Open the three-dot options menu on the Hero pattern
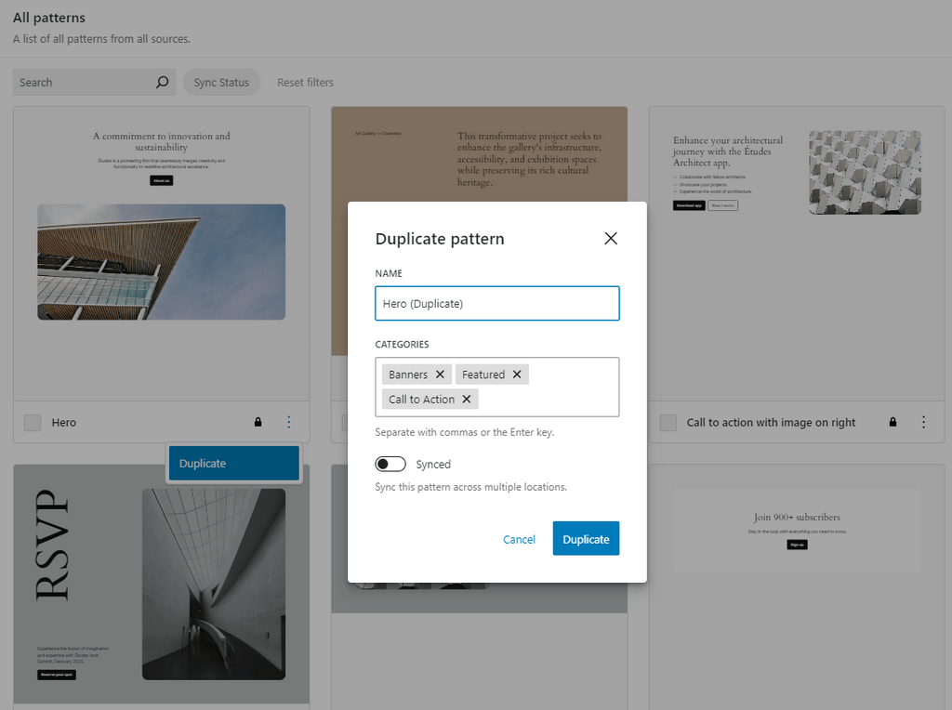Viewport: 952px width, 710px height. pyautogui.click(x=289, y=422)
